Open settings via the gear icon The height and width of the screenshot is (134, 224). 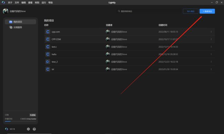click(28, 129)
